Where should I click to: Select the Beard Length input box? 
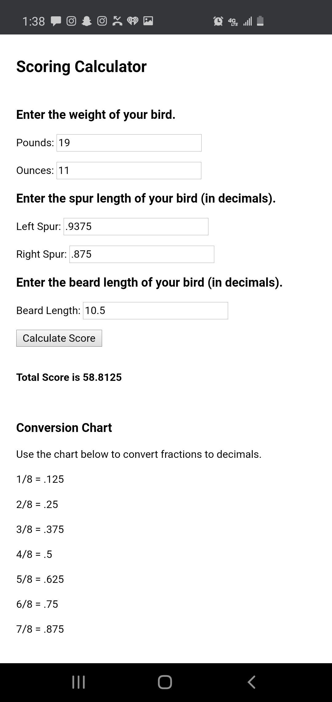click(x=155, y=311)
